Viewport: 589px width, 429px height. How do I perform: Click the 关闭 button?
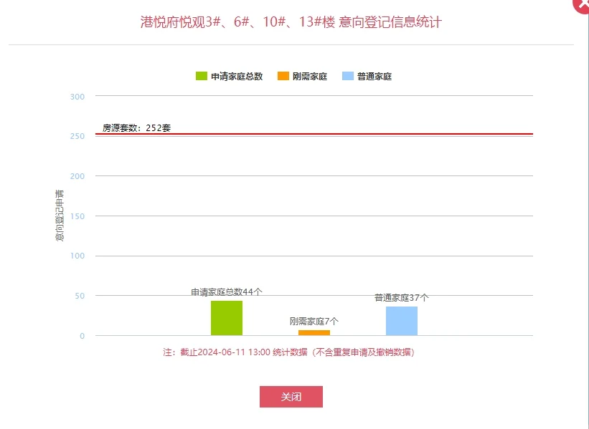pyautogui.click(x=291, y=396)
